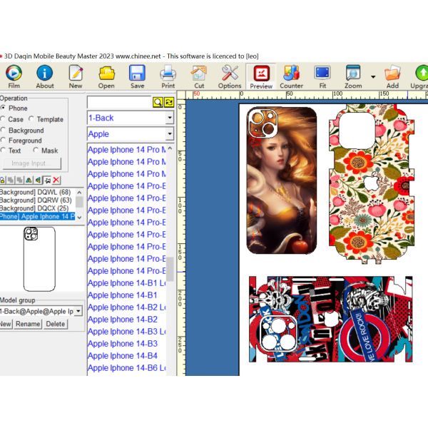Expand the Model group combo box
This screenshot has height=428, width=428.
tap(78, 311)
